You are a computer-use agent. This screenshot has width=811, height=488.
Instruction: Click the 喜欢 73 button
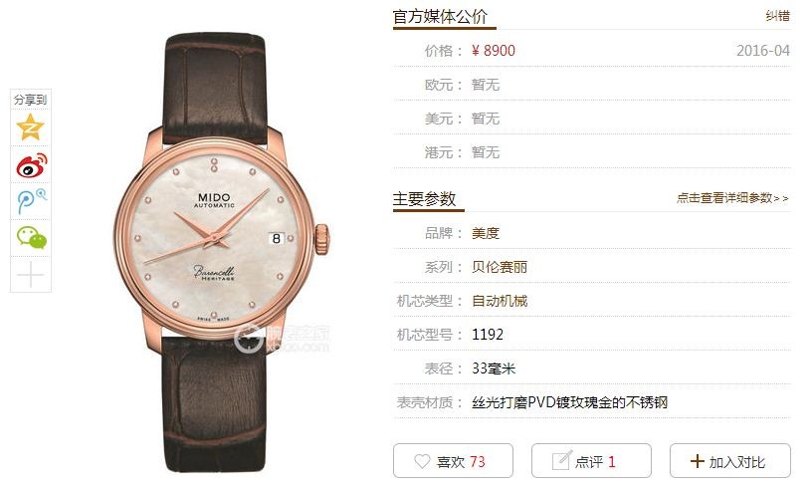(453, 460)
